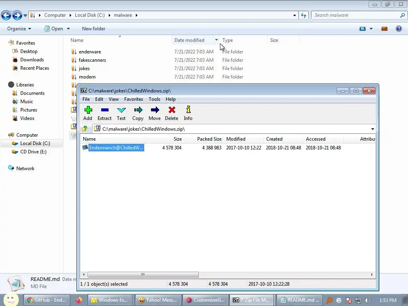Open the 7-Zip Help menu
Screen dimensions: 408x306
[x=171, y=99]
